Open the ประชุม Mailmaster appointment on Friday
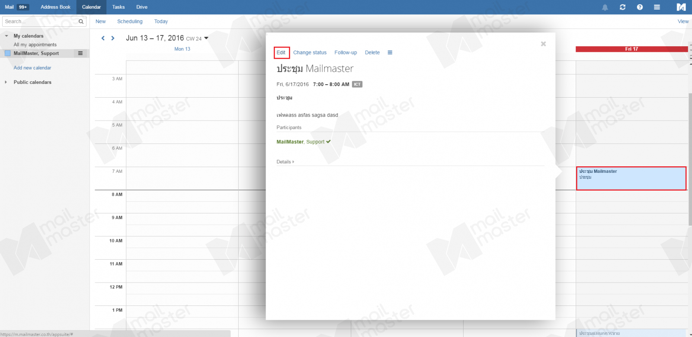This screenshot has height=337, width=692. tap(631, 178)
